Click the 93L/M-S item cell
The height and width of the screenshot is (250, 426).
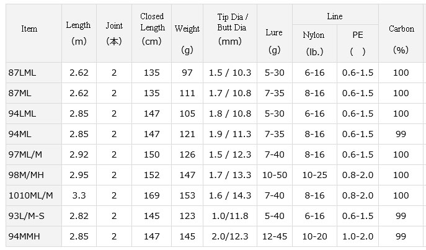(33, 216)
